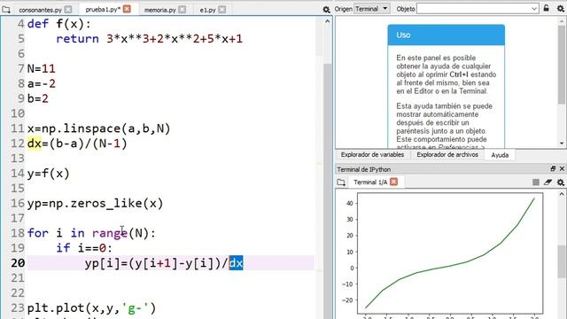Click 'b=2' on line 9
567x319 pixels.
point(37,98)
